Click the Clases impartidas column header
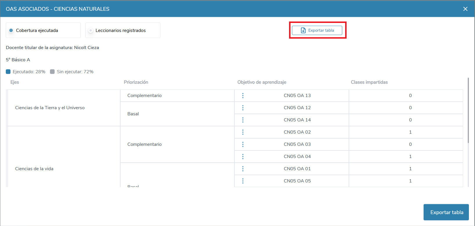This screenshot has width=475, height=226. pos(369,82)
